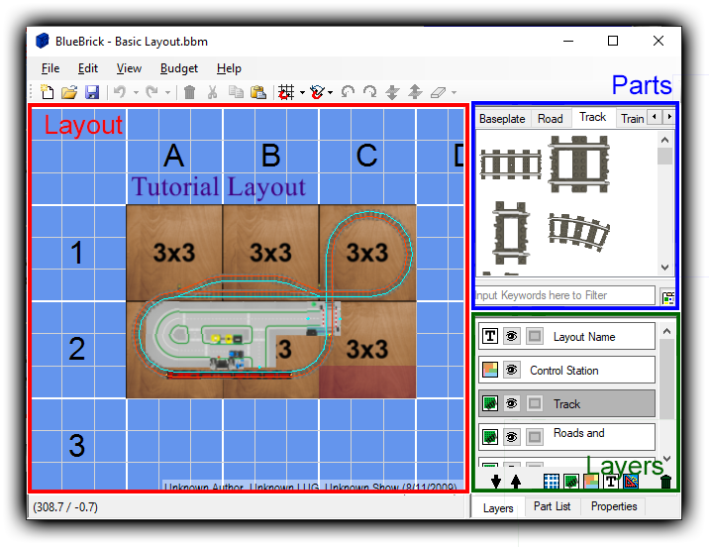Move selected layer up with arrow

pyautogui.click(x=516, y=482)
